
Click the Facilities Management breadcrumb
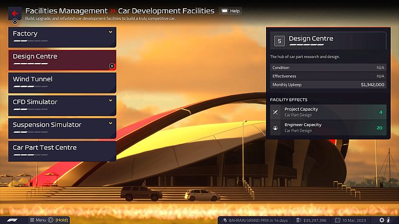pos(66,11)
